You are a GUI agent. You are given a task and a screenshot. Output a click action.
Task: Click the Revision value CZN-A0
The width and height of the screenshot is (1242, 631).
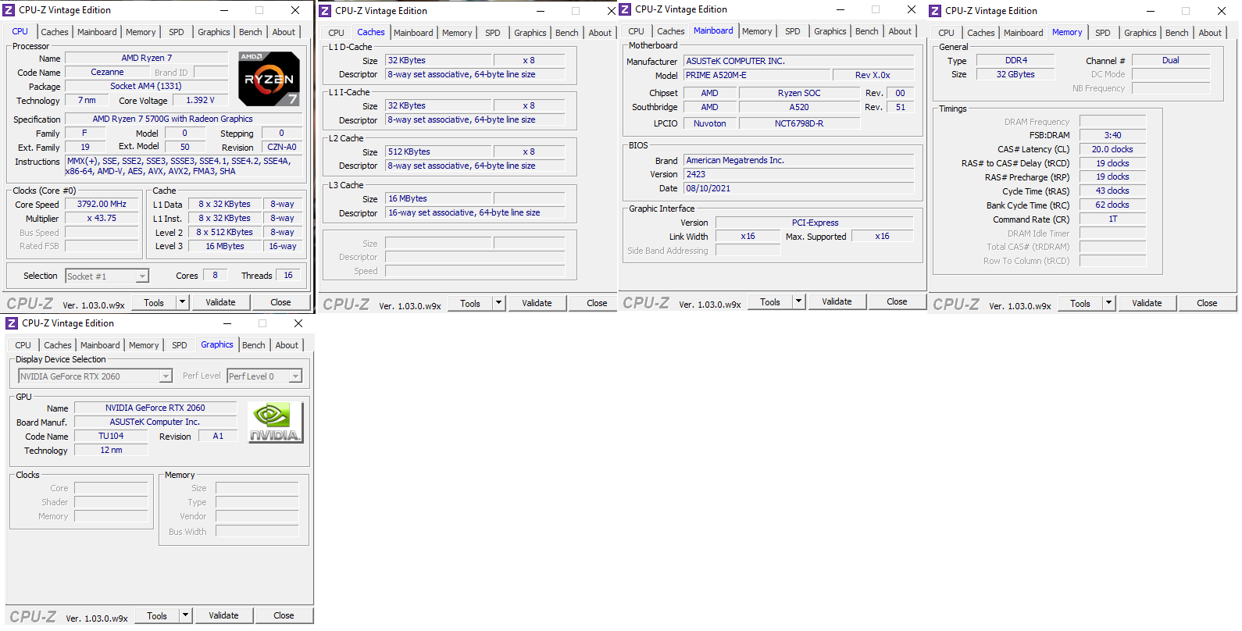[281, 147]
